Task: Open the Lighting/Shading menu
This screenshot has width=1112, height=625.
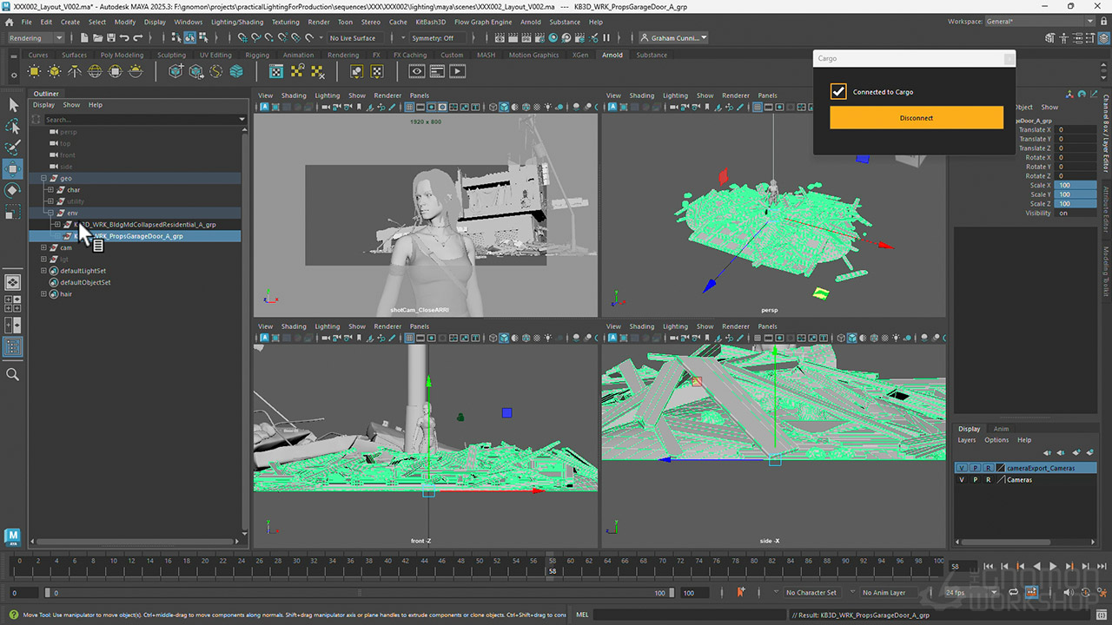Action: [237, 22]
